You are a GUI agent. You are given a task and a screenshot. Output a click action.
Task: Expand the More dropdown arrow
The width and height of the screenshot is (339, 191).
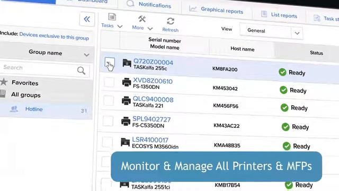(150, 29)
